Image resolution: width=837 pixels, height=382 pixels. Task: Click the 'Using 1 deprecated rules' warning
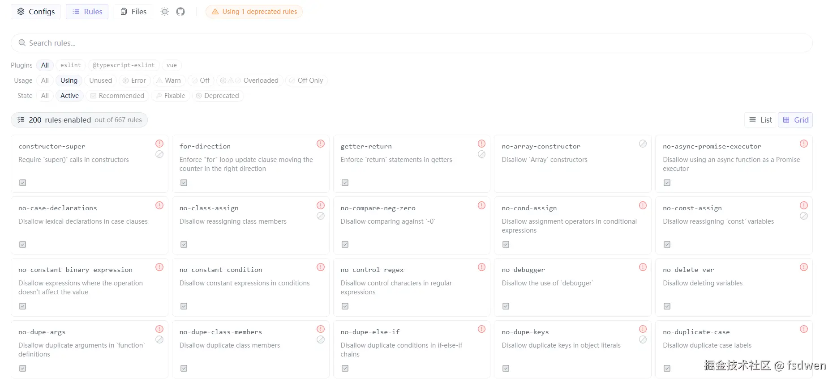click(x=254, y=12)
